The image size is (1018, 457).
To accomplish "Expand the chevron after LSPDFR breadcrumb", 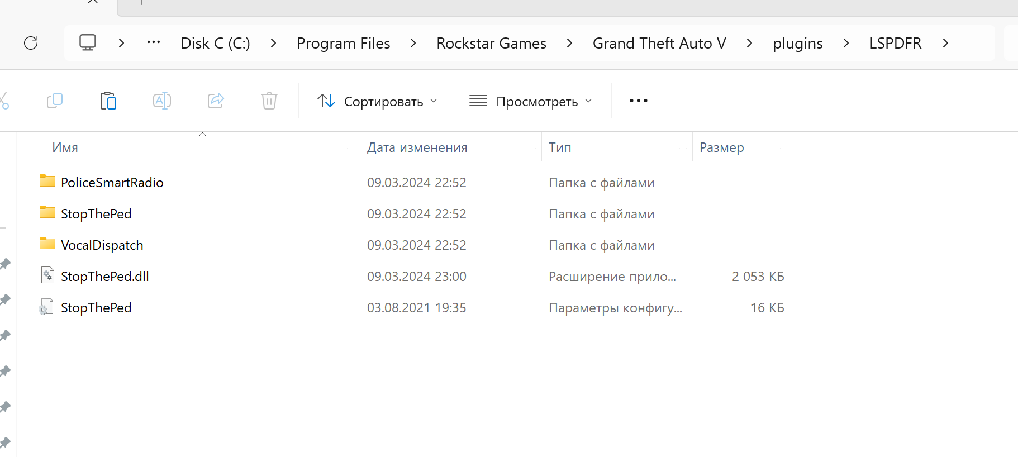I will (x=945, y=43).
